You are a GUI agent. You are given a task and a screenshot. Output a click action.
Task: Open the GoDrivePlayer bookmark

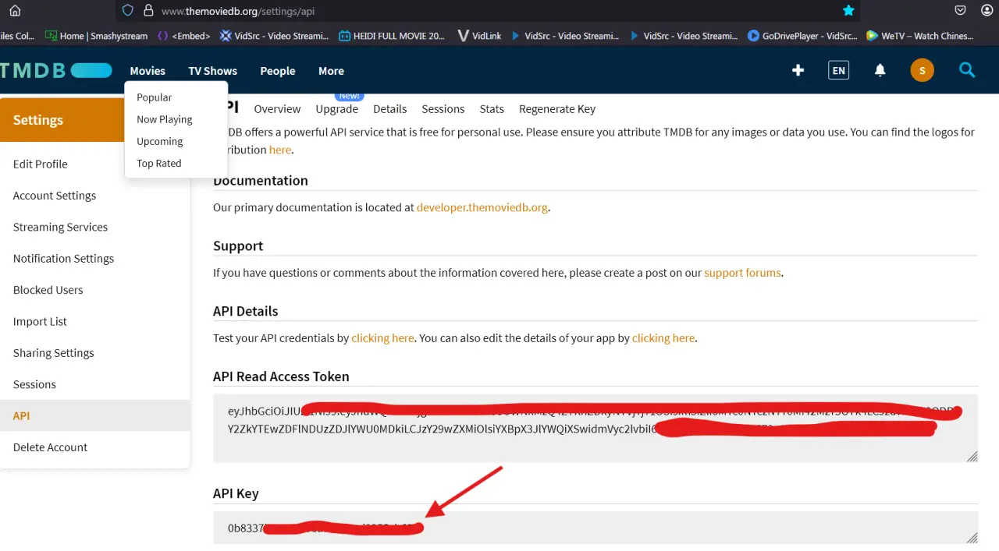802,36
